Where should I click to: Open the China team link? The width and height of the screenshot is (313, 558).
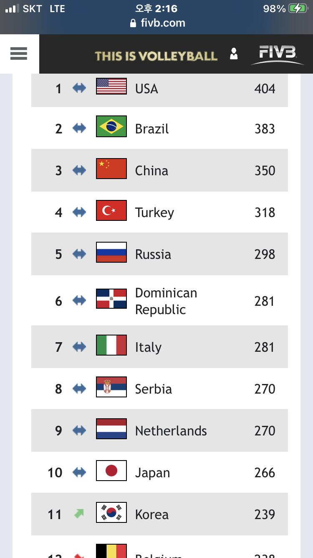coord(151,171)
